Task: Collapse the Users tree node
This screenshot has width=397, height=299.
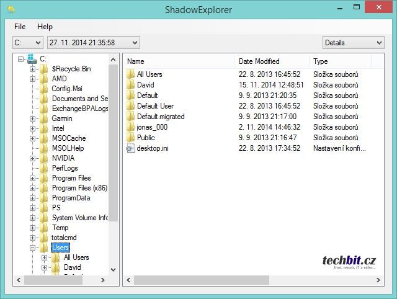Action: (32, 248)
